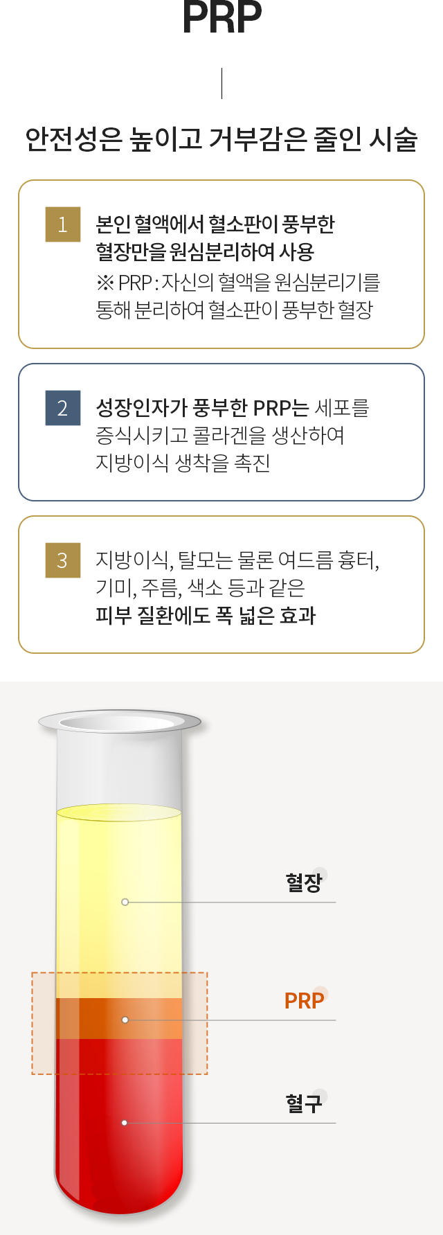Click the headline 안전성은 높이고 거부감은 줄인 시술
This screenshot has width=443, height=1235.
[x=221, y=139]
